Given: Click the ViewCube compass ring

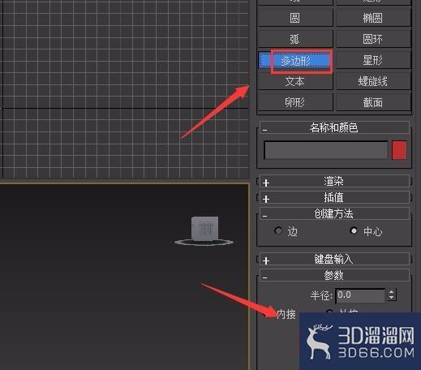Looking at the screenshot, I should click(x=204, y=243).
